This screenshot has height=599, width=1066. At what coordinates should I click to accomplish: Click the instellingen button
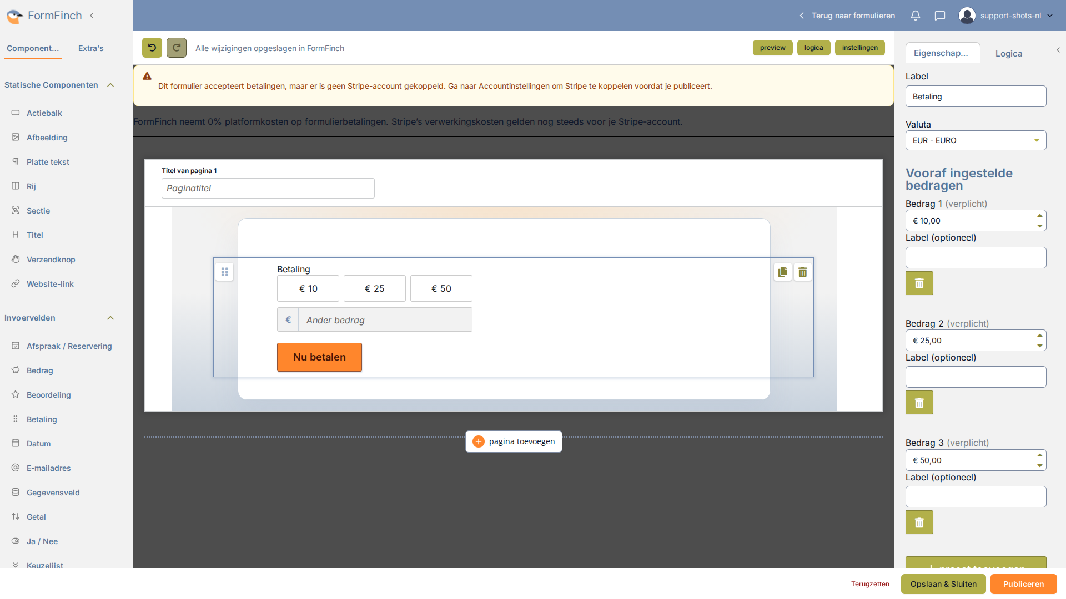click(x=860, y=48)
